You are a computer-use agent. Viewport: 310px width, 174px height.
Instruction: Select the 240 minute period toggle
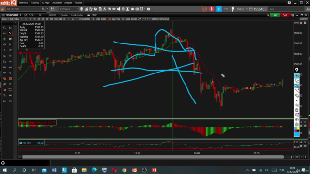coord(60,19)
